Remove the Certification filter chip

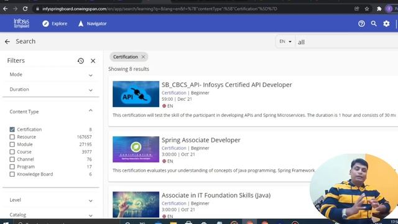point(143,57)
